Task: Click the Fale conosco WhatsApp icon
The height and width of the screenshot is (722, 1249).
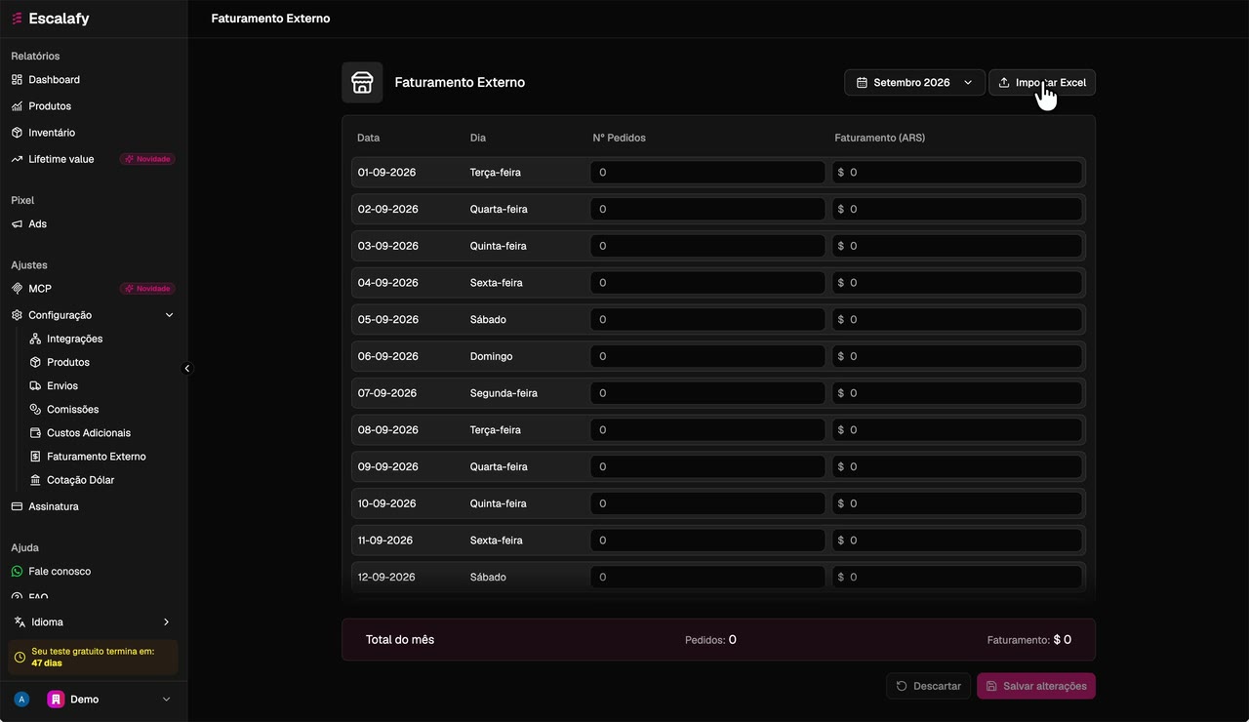Action: (17, 572)
